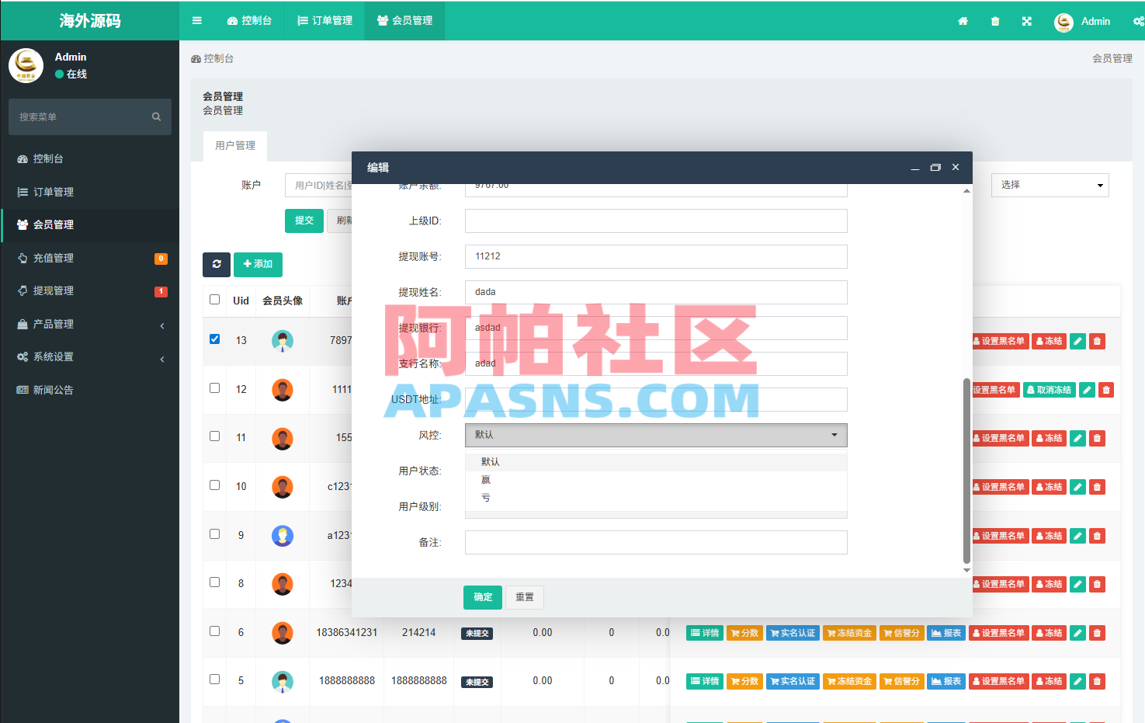Screen dimensions: 1145x723
Task: Open the 风控 dropdown in edit dialog
Action: pos(655,435)
